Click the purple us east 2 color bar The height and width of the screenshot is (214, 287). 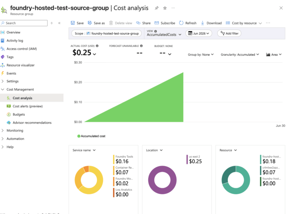(187, 160)
